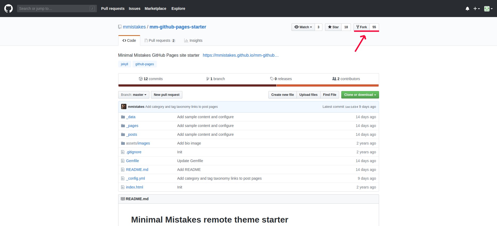Focus the Search or jump to field
The height and width of the screenshot is (226, 497).
click(57, 9)
